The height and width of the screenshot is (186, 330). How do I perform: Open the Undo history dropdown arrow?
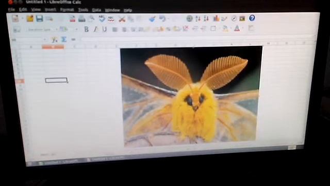168,19
